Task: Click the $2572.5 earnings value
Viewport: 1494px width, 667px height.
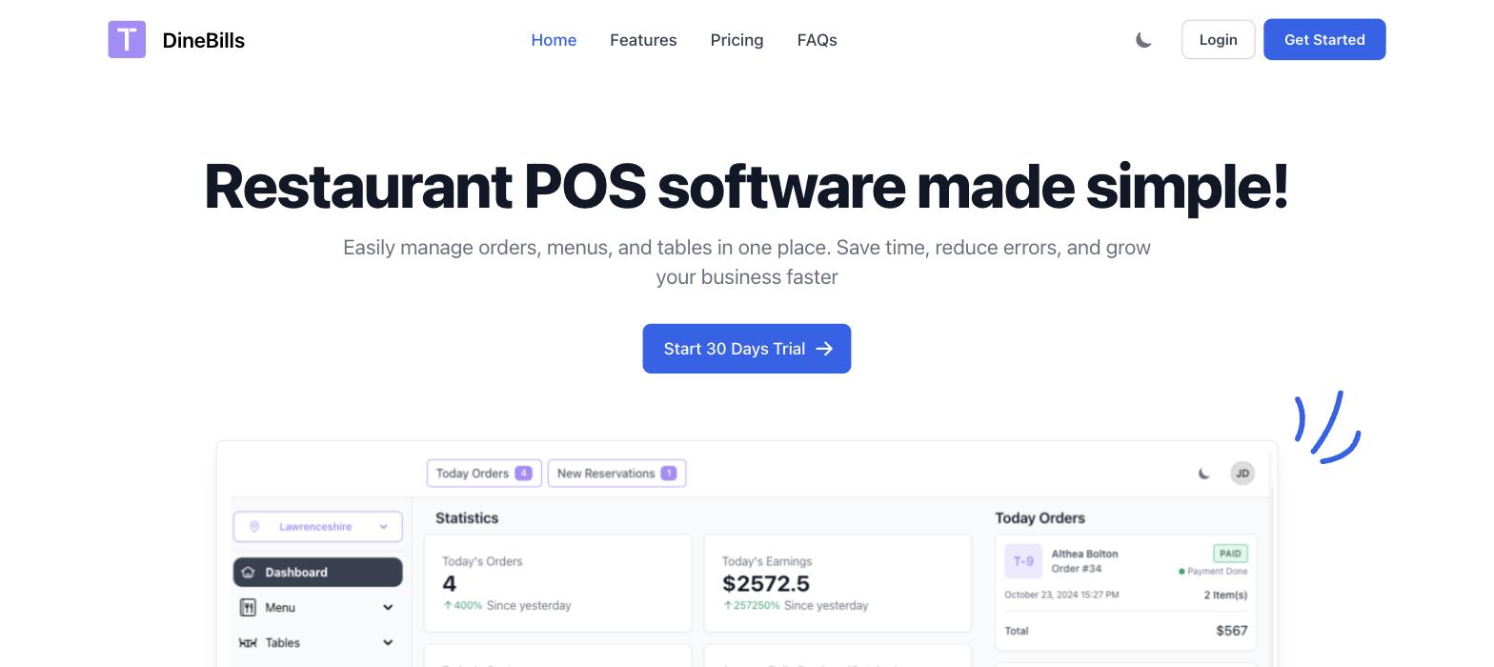Action: (x=766, y=583)
